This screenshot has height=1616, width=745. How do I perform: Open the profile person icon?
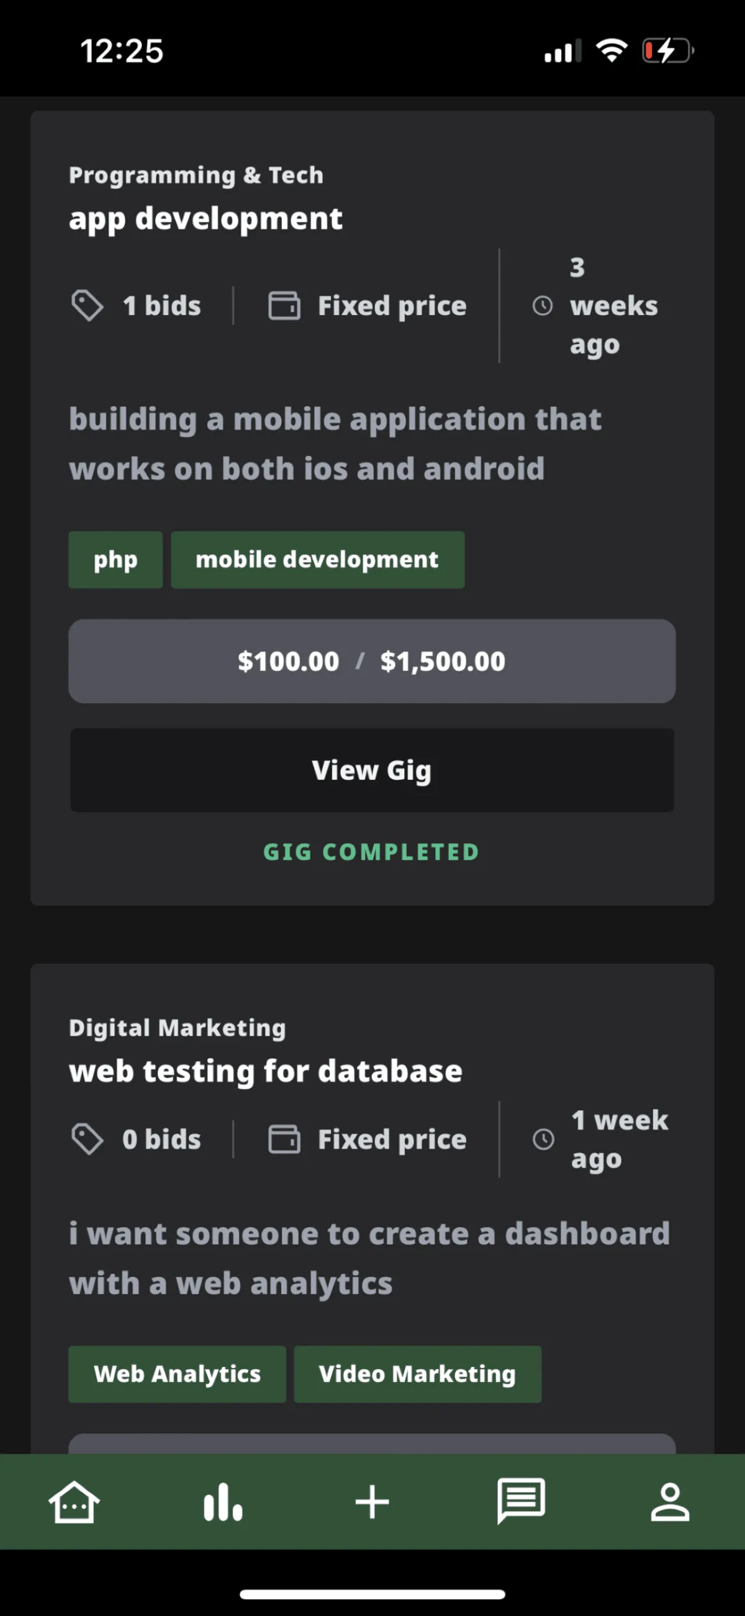pyautogui.click(x=670, y=1502)
